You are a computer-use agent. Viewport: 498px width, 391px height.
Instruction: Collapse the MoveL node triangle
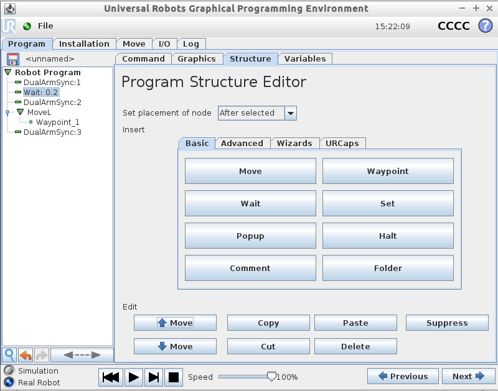coord(21,112)
